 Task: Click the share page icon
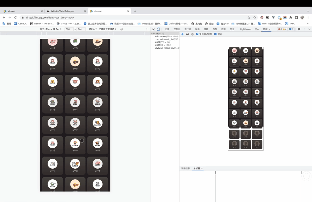(x=249, y=18)
